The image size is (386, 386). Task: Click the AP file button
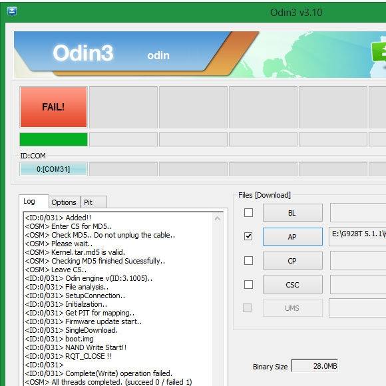292,236
